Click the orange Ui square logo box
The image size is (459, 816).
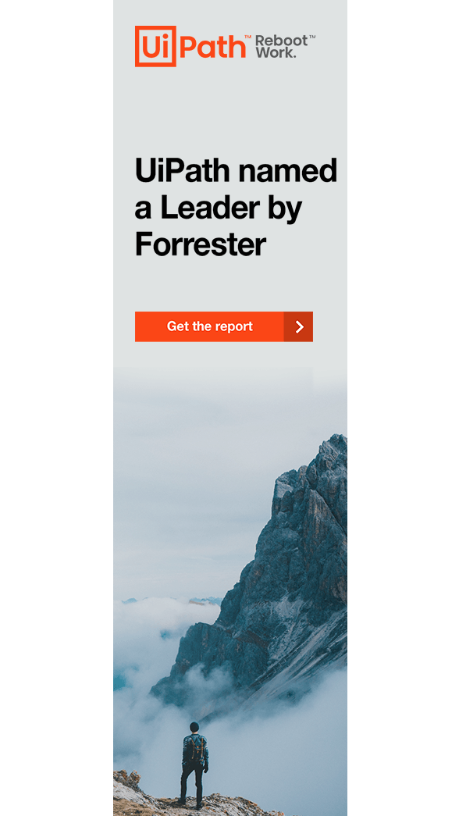(x=155, y=46)
